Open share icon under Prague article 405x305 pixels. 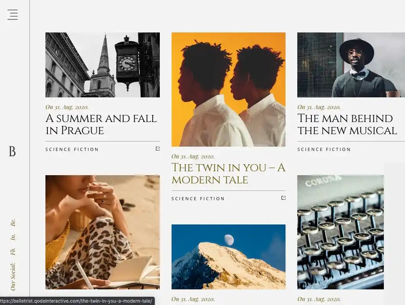157,149
